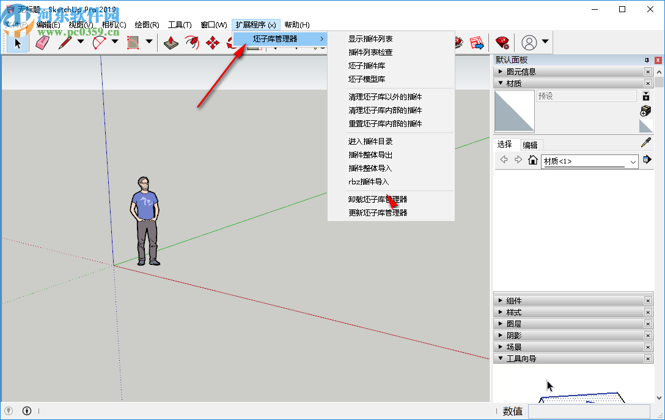The width and height of the screenshot is (665, 420).
Task: Choose the Eraser tool
Action: point(42,43)
